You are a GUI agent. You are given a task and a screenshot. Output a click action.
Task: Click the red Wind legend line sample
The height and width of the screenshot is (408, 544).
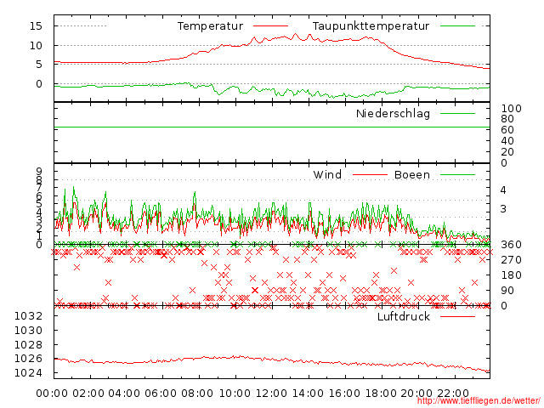click(x=371, y=174)
